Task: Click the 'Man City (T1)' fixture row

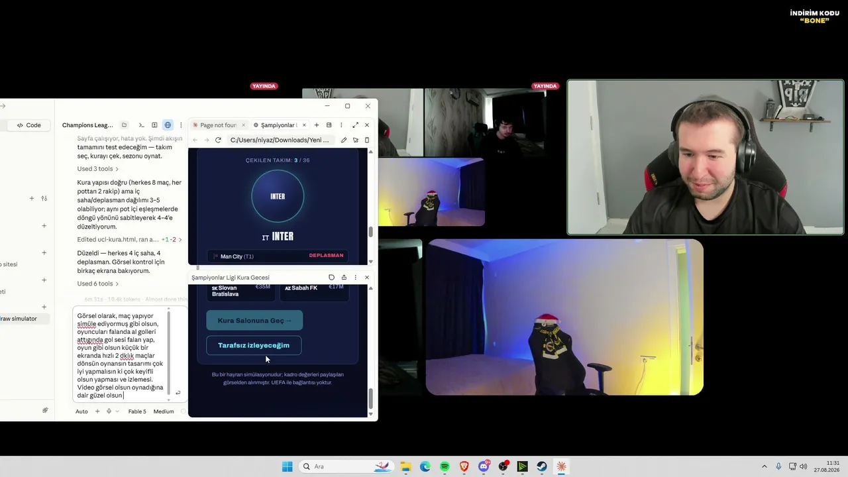Action: (x=278, y=256)
